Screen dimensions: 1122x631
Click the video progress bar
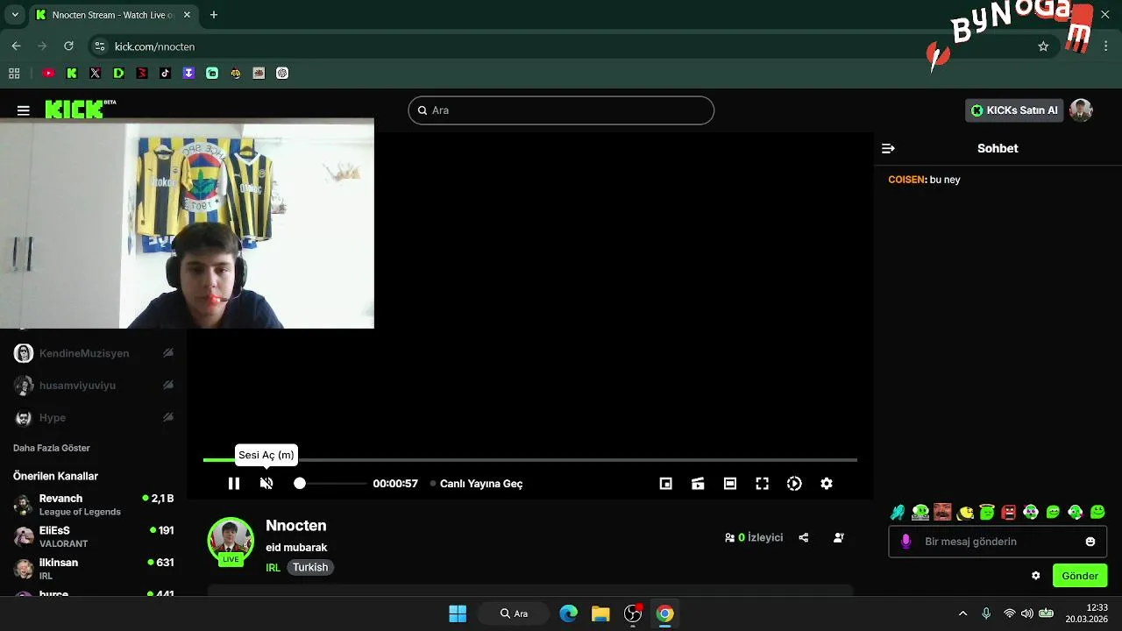[529, 459]
